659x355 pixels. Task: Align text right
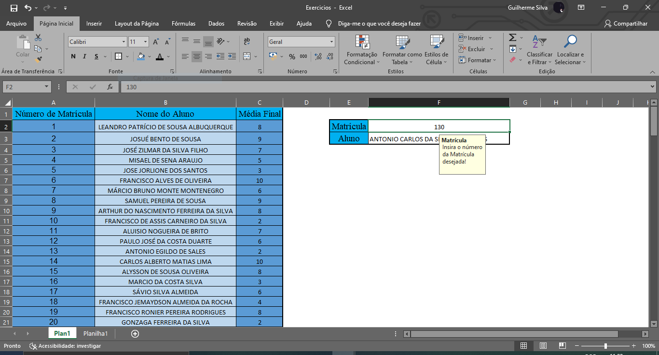point(208,56)
